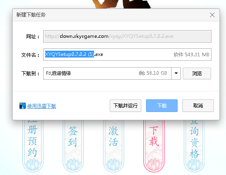
Task: Click the Xunlei bird icon
Action: tap(23, 106)
